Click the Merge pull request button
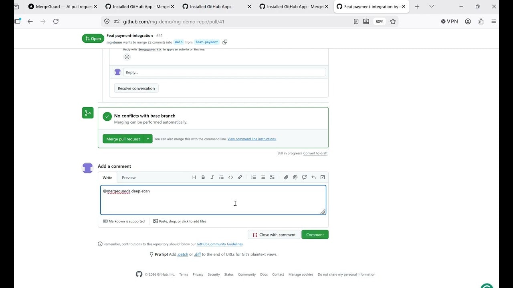Viewport: 513px width, 288px height. (123, 139)
